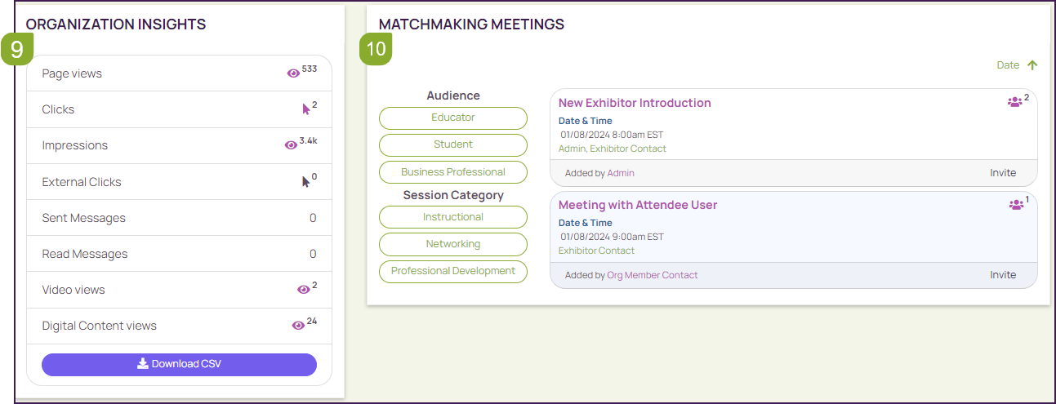Sort meetings by Date arrow

click(1031, 65)
